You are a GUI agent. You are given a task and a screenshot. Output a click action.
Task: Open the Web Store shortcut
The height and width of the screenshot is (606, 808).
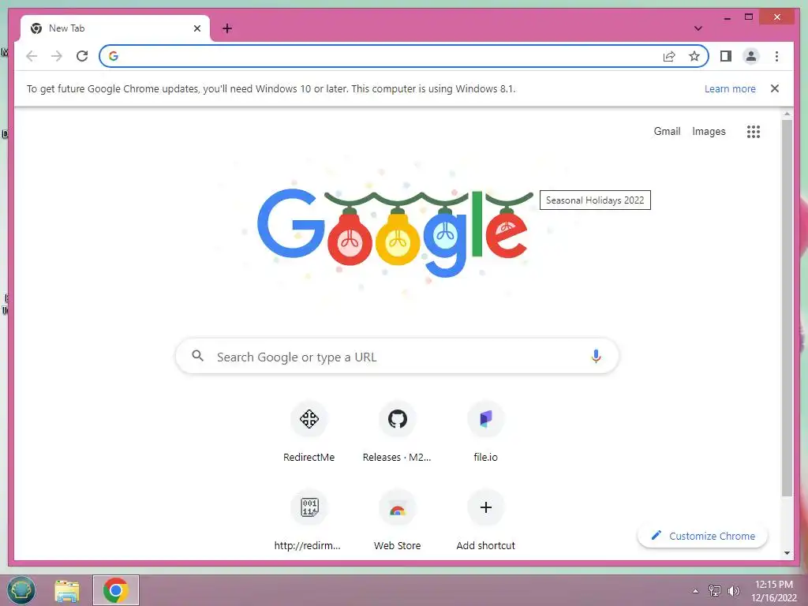398,521
